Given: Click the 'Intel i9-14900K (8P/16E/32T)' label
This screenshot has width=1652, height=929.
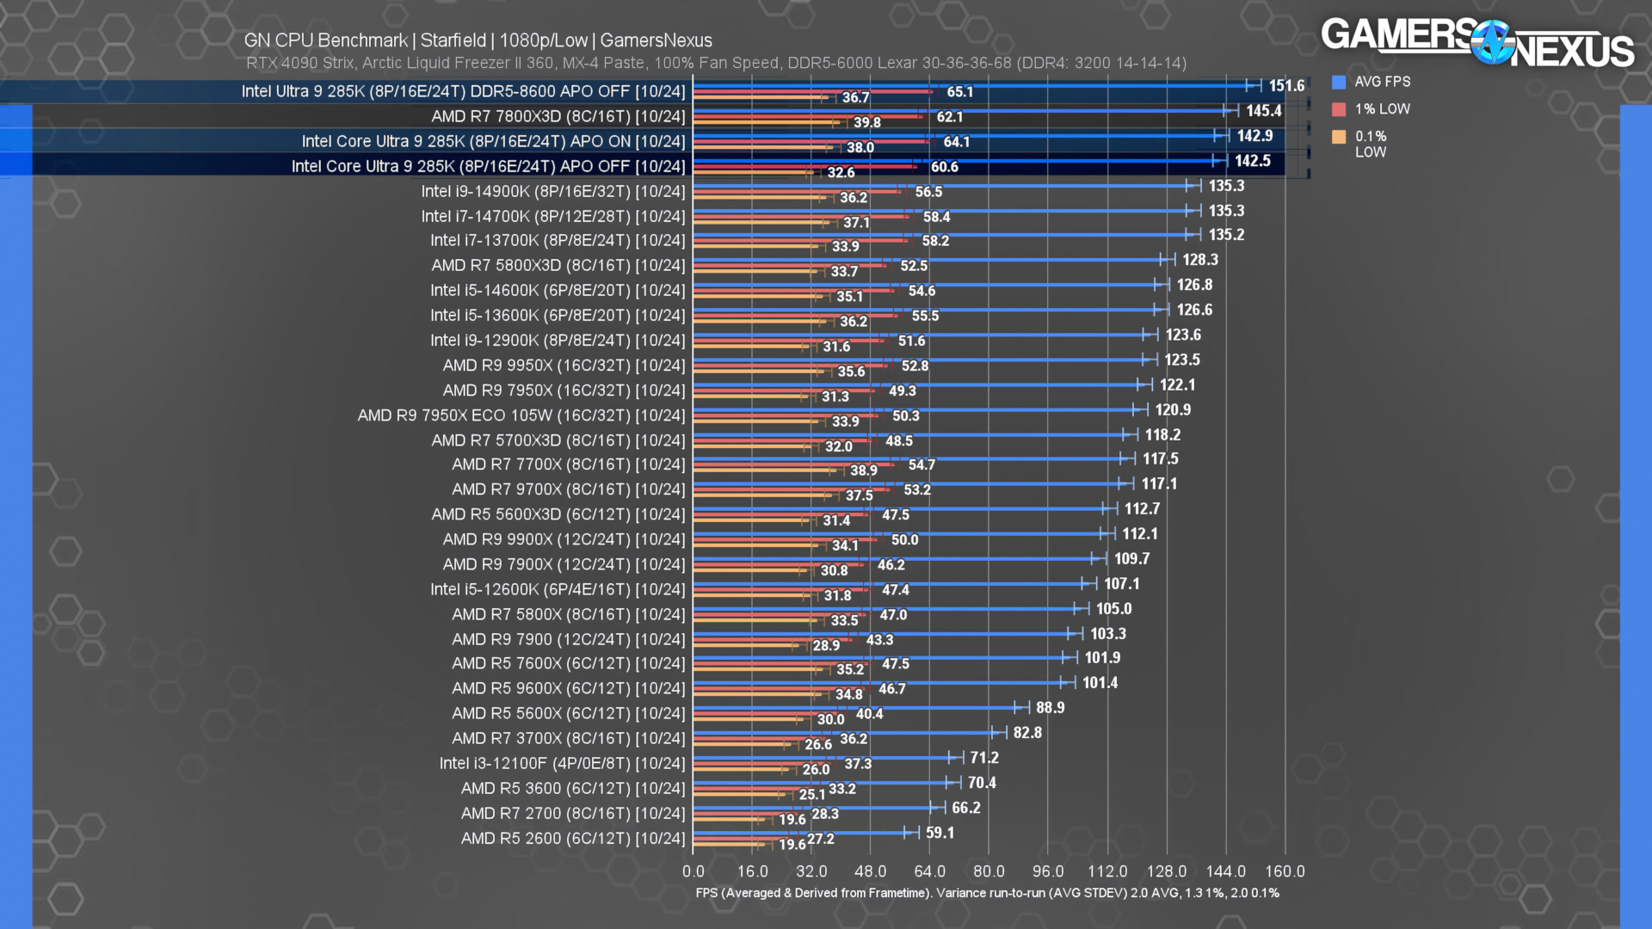Looking at the screenshot, I should coord(553,191).
